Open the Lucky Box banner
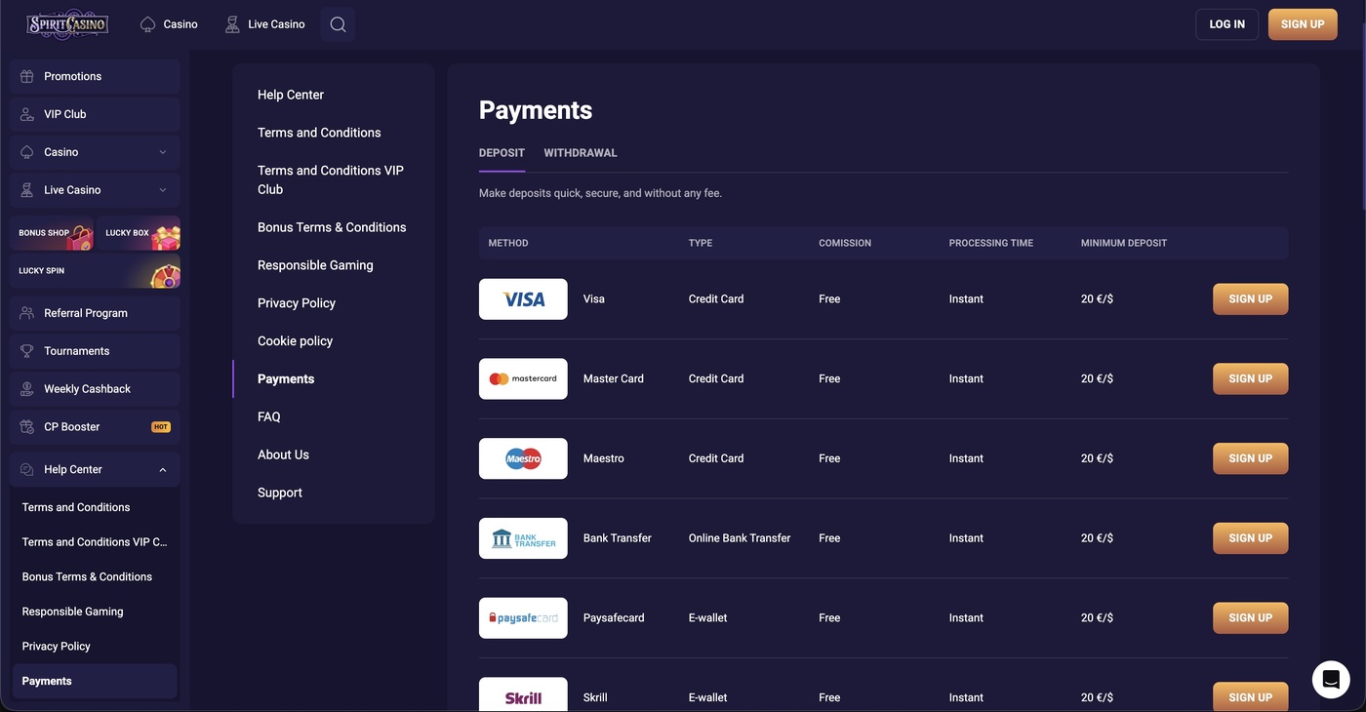The height and width of the screenshot is (712, 1366). tap(139, 233)
